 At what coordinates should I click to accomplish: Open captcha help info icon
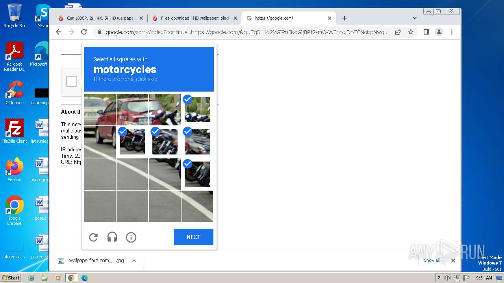pyautogui.click(x=131, y=237)
